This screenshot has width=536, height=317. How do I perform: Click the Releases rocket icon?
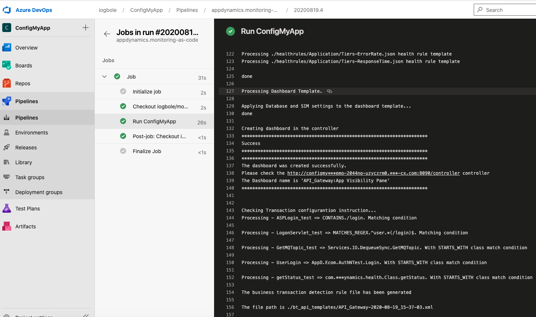pyautogui.click(x=6, y=148)
